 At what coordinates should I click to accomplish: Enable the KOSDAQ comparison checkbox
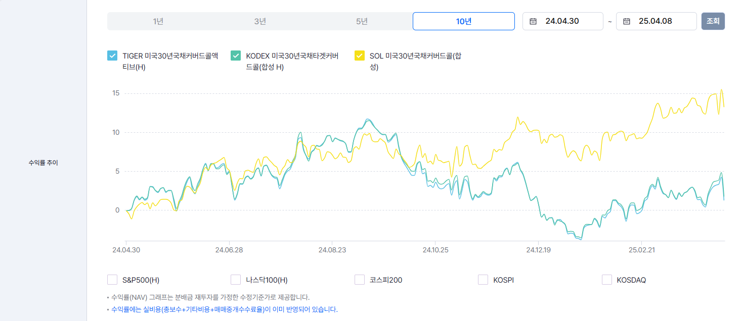pos(606,279)
